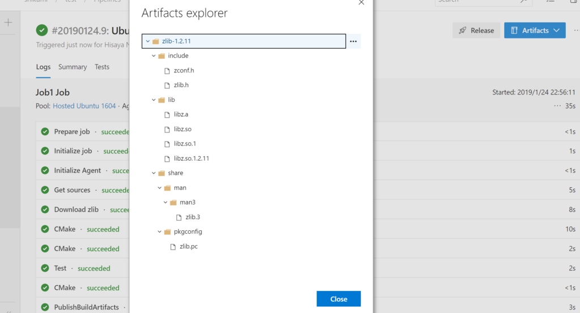Open more options for zlib-1.2.11 artifact
Image resolution: width=580 pixels, height=313 pixels.
(x=353, y=41)
